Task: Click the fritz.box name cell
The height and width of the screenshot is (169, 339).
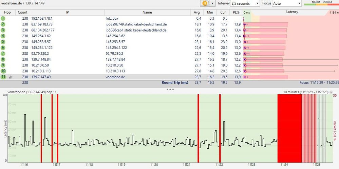Action: point(112,19)
